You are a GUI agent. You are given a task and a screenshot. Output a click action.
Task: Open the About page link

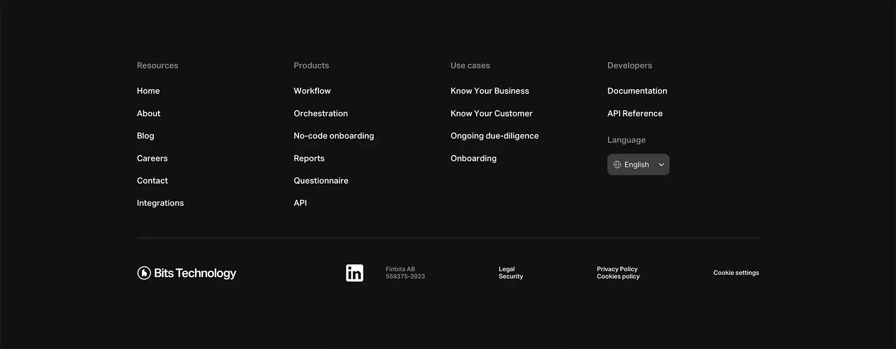coord(148,113)
